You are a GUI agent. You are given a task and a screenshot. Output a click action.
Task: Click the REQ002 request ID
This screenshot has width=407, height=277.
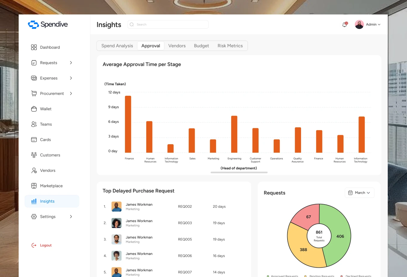pyautogui.click(x=185, y=207)
